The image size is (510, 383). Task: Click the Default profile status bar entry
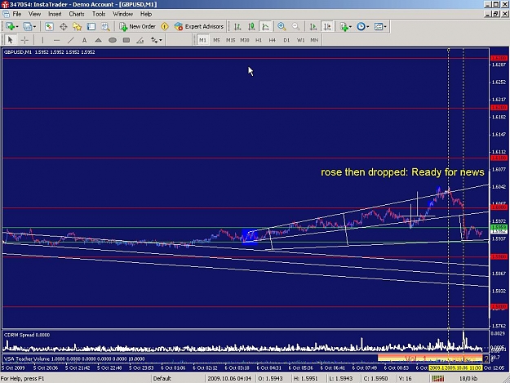[162, 378]
